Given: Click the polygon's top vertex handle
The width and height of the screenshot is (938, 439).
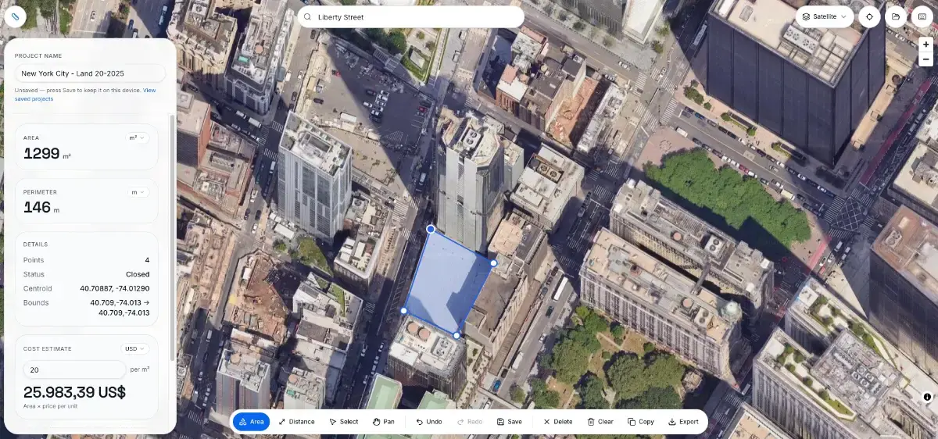Looking at the screenshot, I should coord(431,229).
